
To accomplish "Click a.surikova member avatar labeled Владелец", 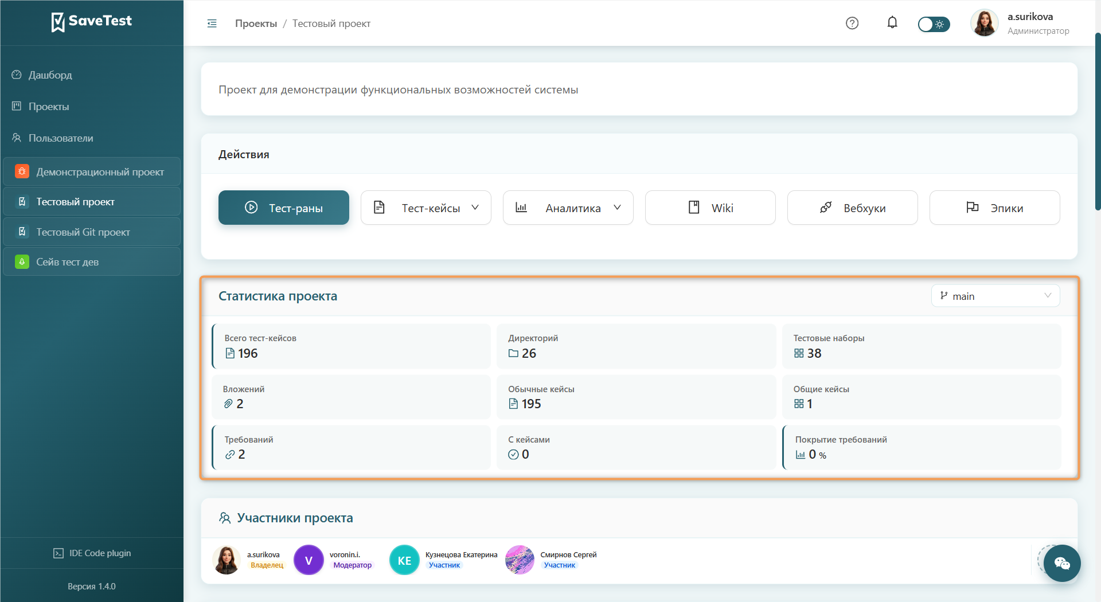I will [227, 560].
